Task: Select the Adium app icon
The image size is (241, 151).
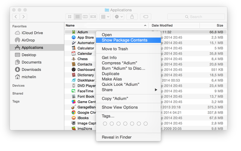Action: pos(74,32)
